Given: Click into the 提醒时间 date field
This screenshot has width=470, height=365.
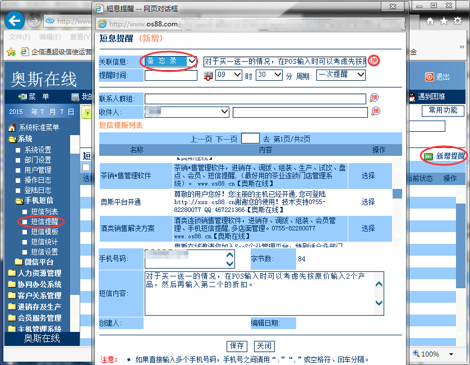Looking at the screenshot, I should pyautogui.click(x=171, y=75).
